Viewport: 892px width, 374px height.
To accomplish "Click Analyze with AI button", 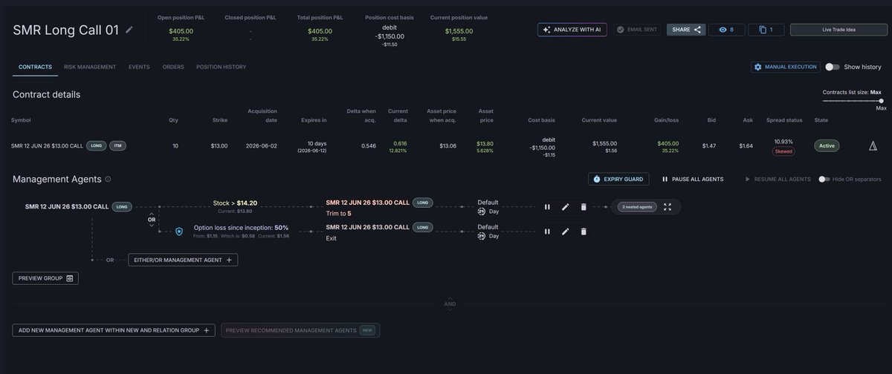I will click(x=572, y=30).
